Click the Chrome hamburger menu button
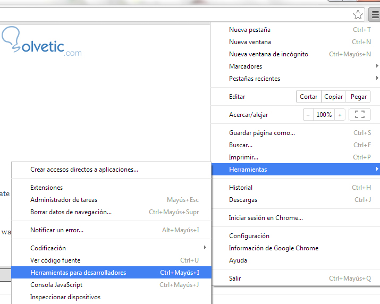This screenshot has width=380, height=304. pyautogui.click(x=375, y=15)
